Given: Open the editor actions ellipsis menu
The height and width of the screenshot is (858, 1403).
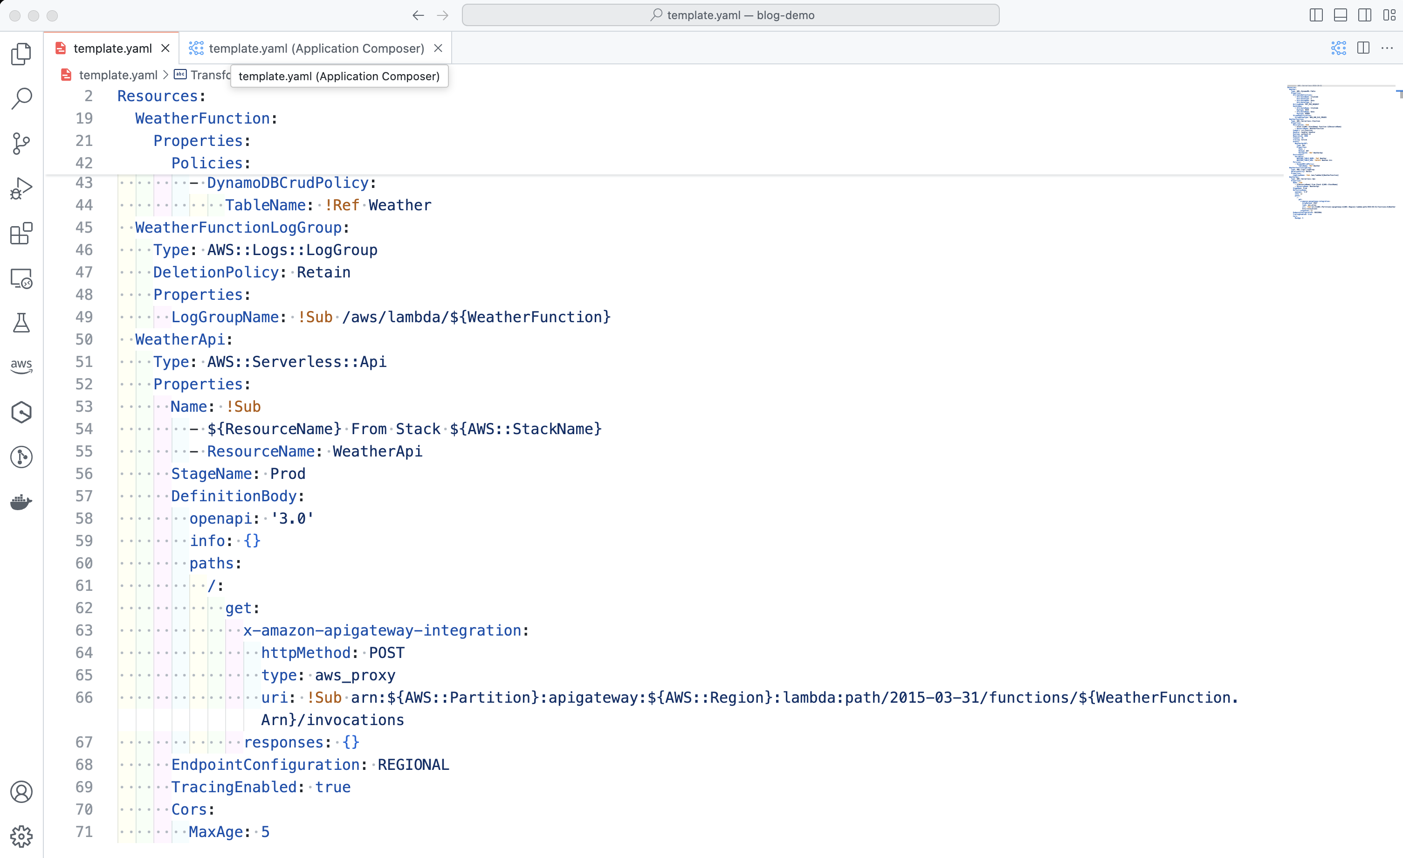Looking at the screenshot, I should click(1388, 48).
